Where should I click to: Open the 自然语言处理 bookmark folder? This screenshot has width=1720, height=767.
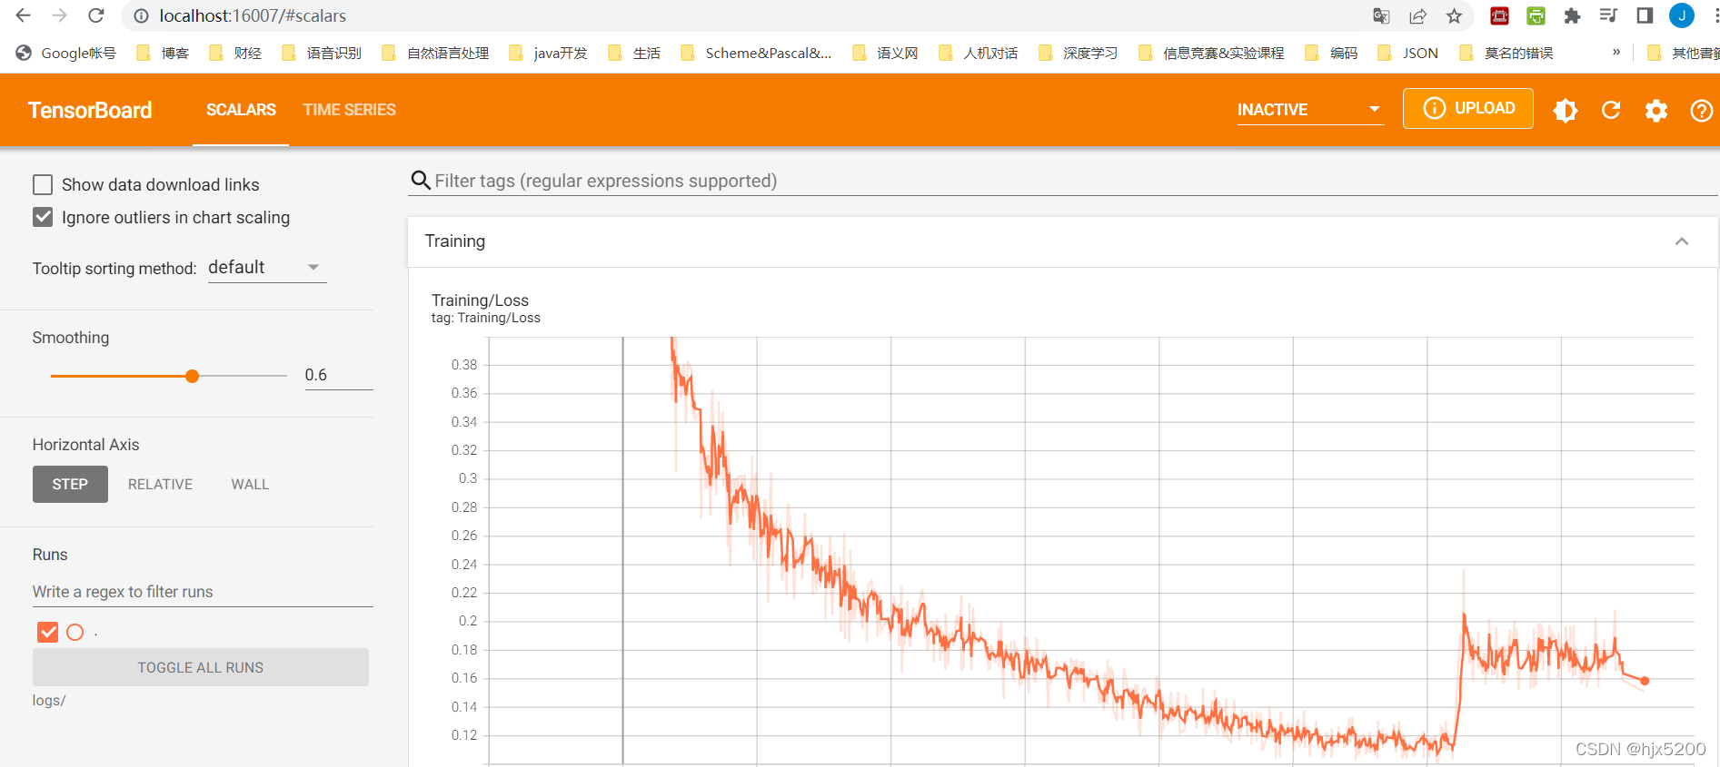tap(435, 53)
